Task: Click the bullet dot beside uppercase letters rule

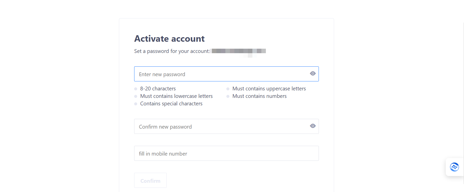Action: (x=228, y=89)
